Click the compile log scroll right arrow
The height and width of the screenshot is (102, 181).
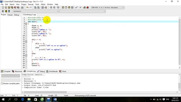click(177, 92)
